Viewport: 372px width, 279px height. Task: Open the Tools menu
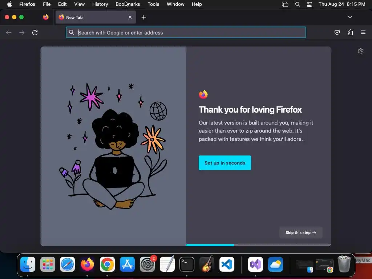click(x=153, y=4)
